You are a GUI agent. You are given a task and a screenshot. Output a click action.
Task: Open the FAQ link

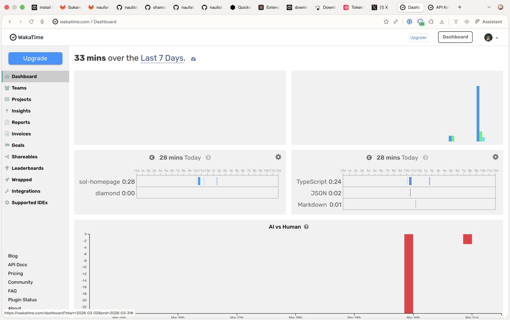(x=12, y=291)
